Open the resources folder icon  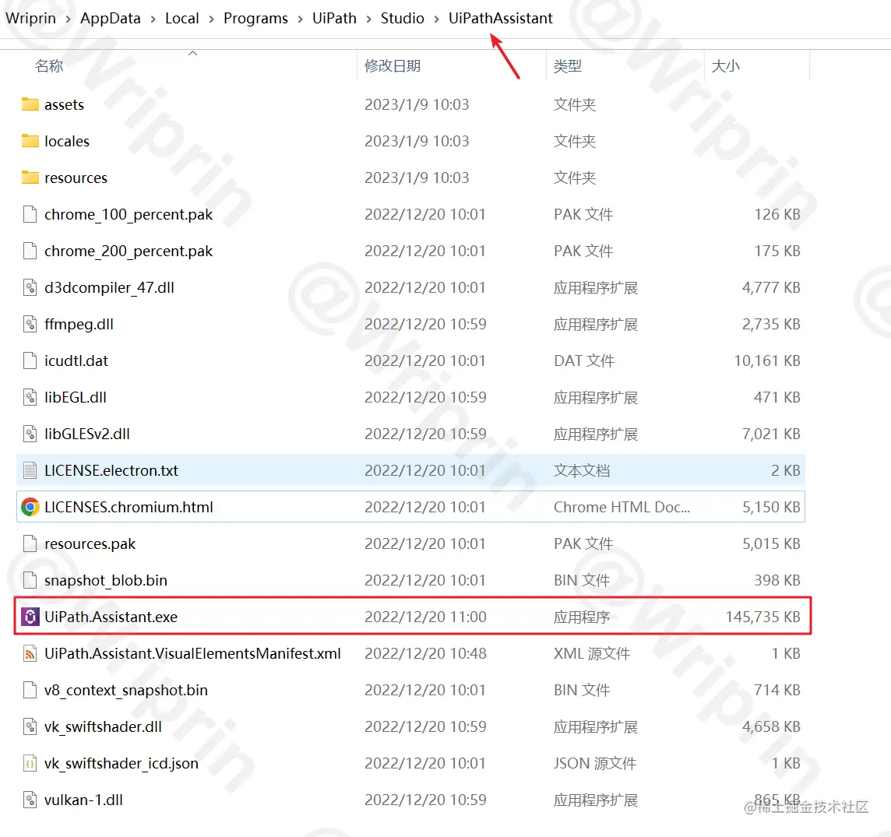(30, 178)
